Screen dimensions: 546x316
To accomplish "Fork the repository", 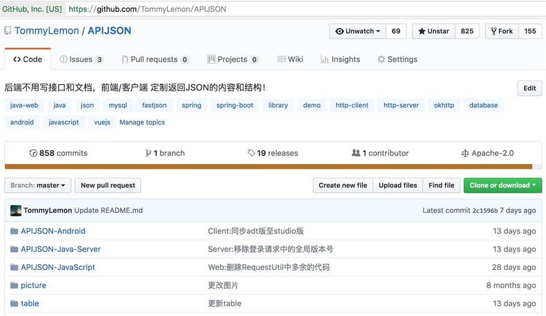I will pos(502,31).
